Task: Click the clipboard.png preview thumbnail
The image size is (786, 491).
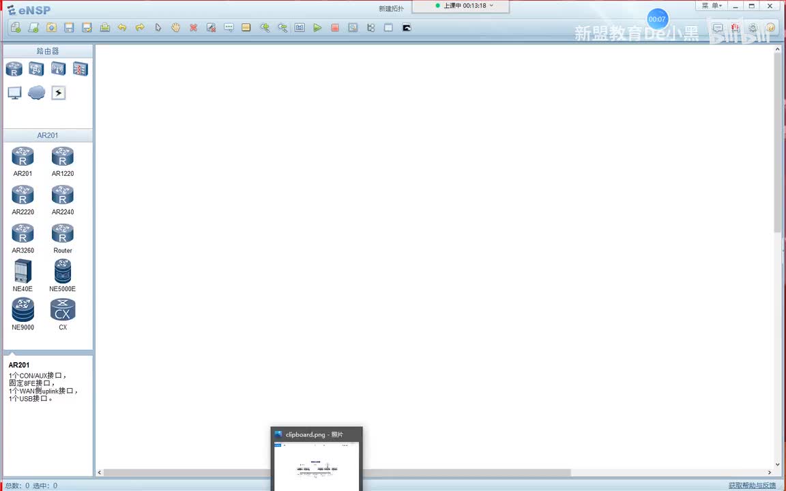Action: [x=316, y=466]
